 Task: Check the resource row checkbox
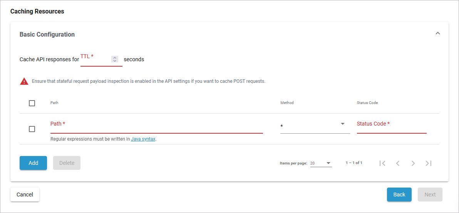pyautogui.click(x=32, y=129)
